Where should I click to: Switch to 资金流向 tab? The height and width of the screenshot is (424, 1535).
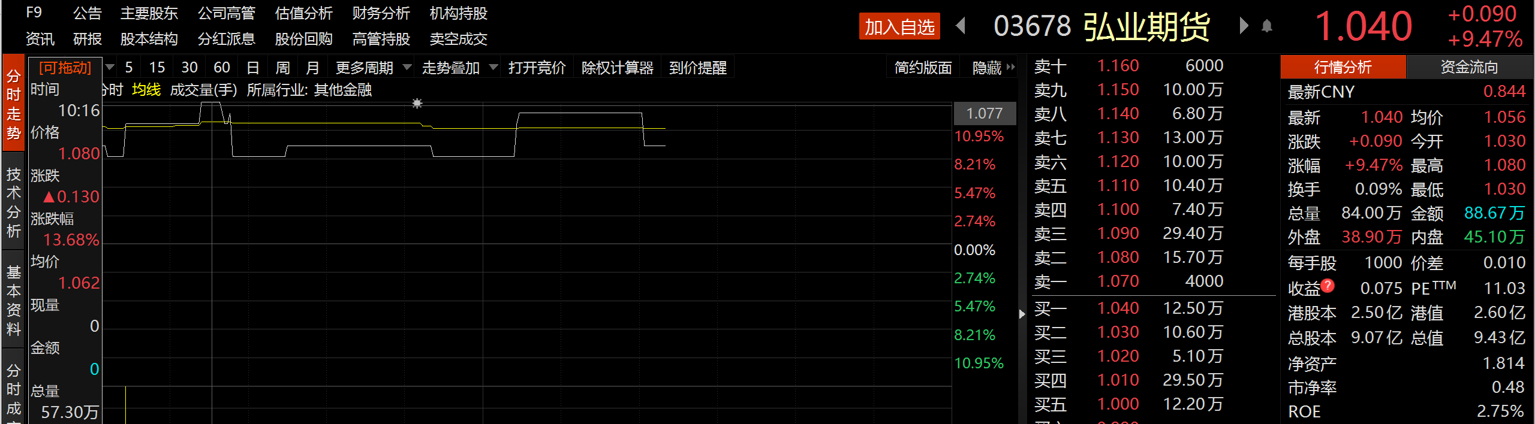pyautogui.click(x=1470, y=67)
